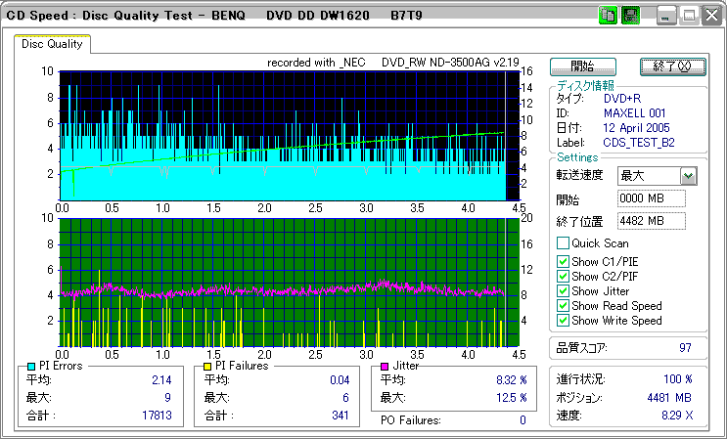The height and width of the screenshot is (439, 727).
Task: Toggle Show Read Speed checkbox
Action: tap(563, 306)
